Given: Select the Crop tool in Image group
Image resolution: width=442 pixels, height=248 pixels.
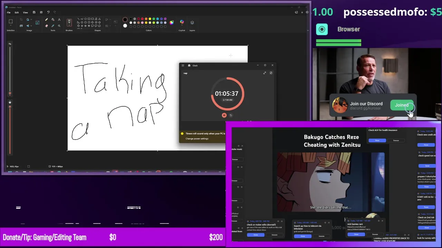Looking at the screenshot, I should tap(21, 20).
